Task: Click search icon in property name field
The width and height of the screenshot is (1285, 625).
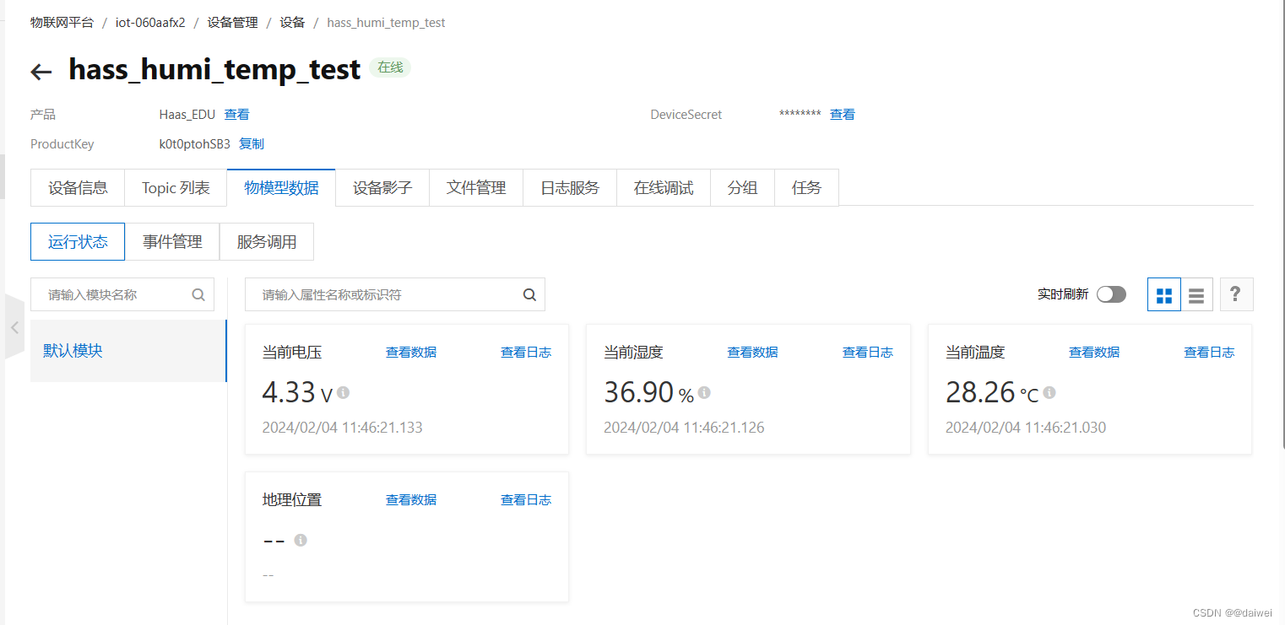Action: 529,295
